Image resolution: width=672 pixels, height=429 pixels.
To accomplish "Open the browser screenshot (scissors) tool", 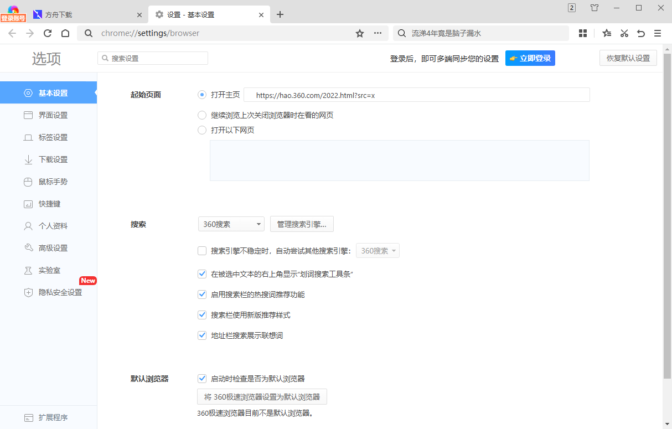I will tap(624, 33).
